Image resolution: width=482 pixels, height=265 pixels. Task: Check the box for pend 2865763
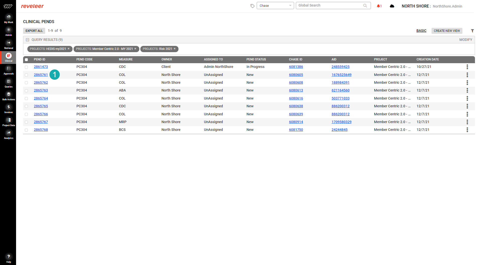[x=26, y=91]
